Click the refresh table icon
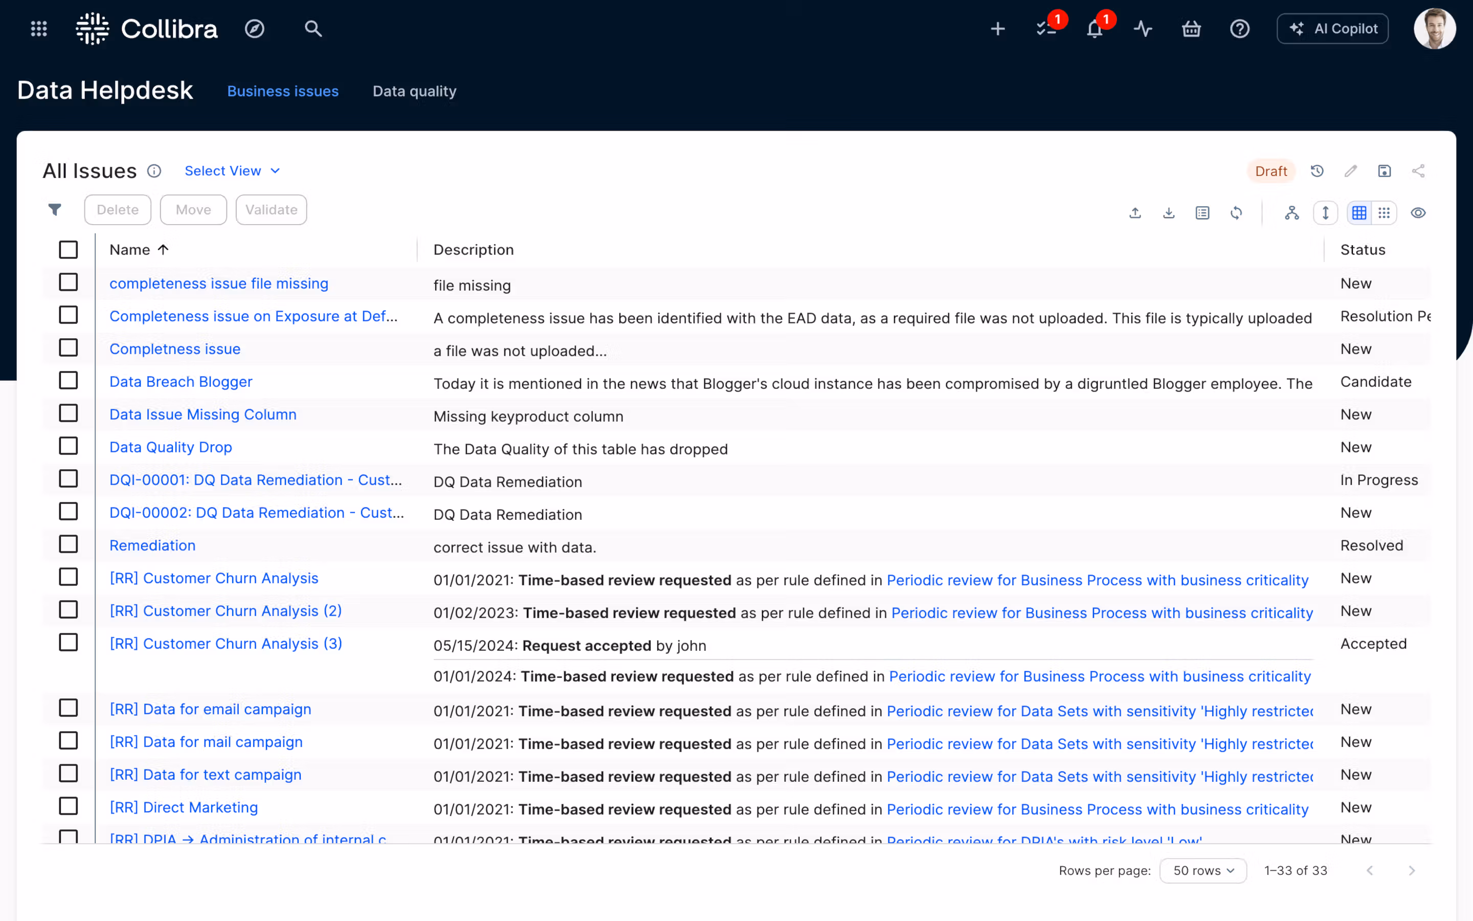The image size is (1473, 921). tap(1236, 212)
